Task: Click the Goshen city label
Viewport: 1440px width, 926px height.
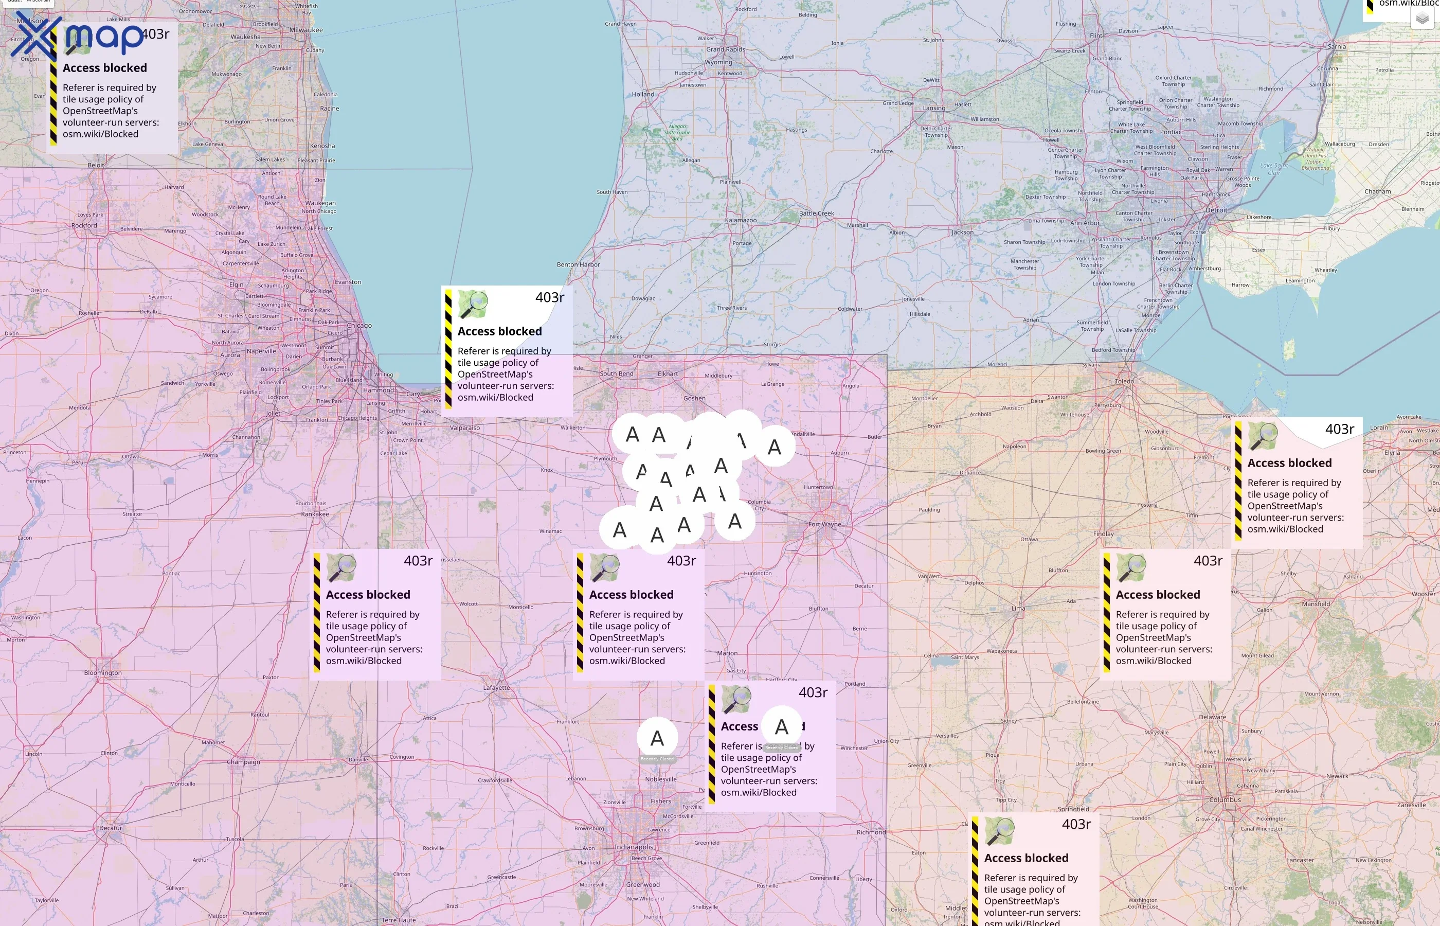Action: click(694, 398)
